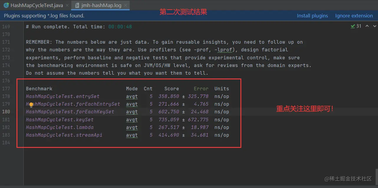Open the inspection checkmark widget showing 31
Screen dimensions: 378x188
pos(356,26)
